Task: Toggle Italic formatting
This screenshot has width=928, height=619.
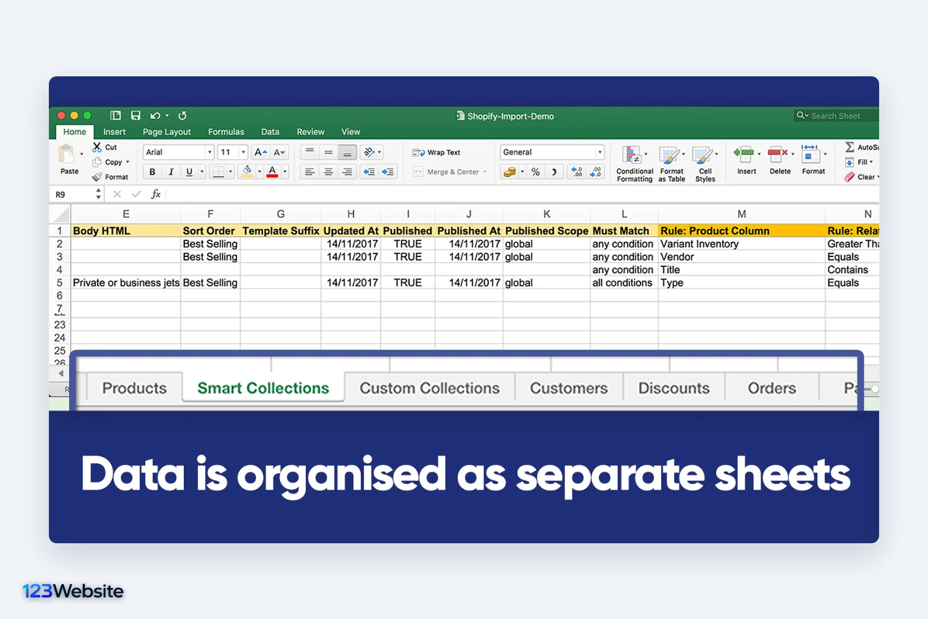Action: click(x=171, y=172)
